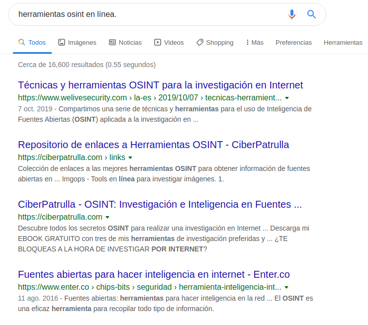Submit search with magnifying glass icon

pyautogui.click(x=311, y=14)
